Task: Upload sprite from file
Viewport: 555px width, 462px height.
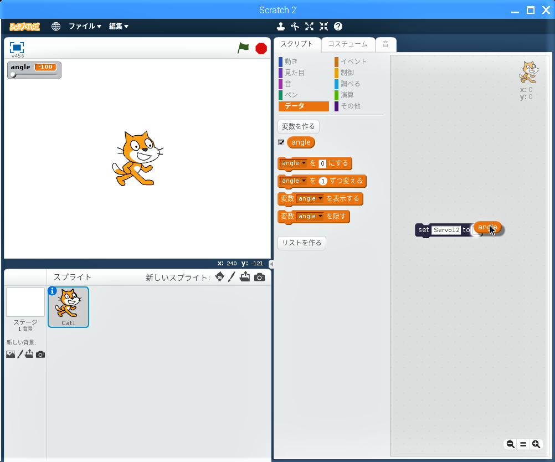Action: [x=245, y=277]
